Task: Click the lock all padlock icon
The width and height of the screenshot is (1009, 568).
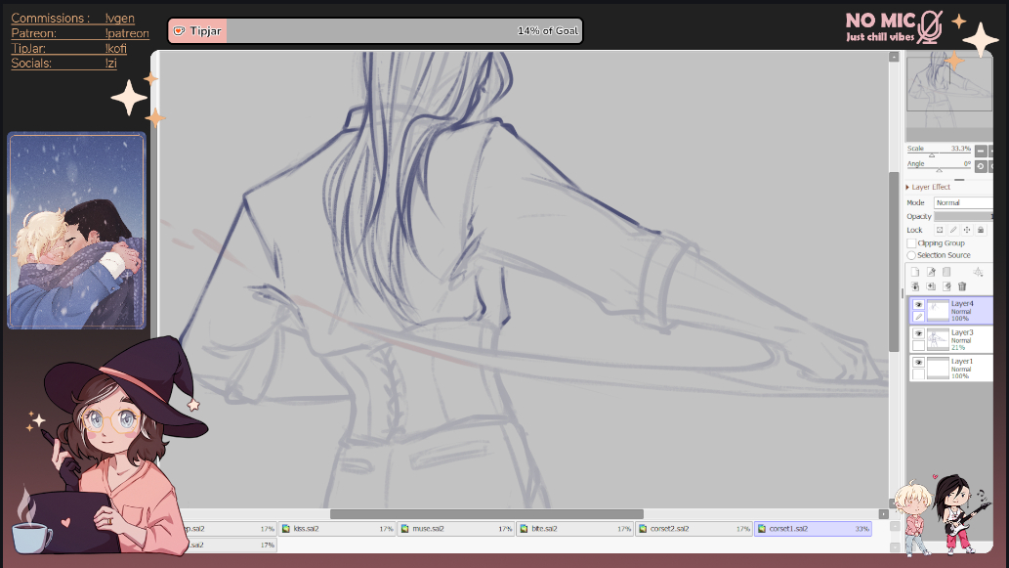Action: tap(981, 230)
